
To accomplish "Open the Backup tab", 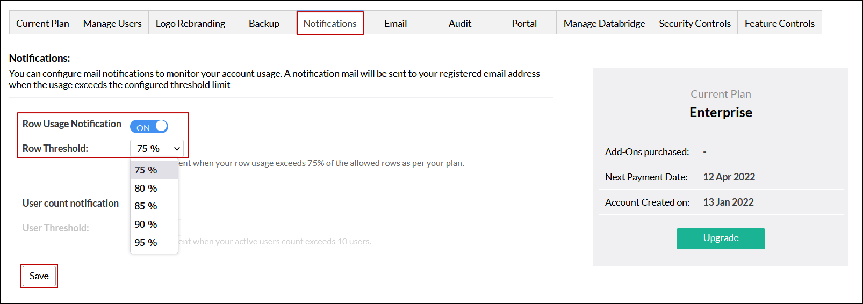I will click(264, 24).
